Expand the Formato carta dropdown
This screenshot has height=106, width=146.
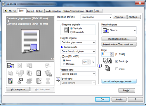click(78, 51)
